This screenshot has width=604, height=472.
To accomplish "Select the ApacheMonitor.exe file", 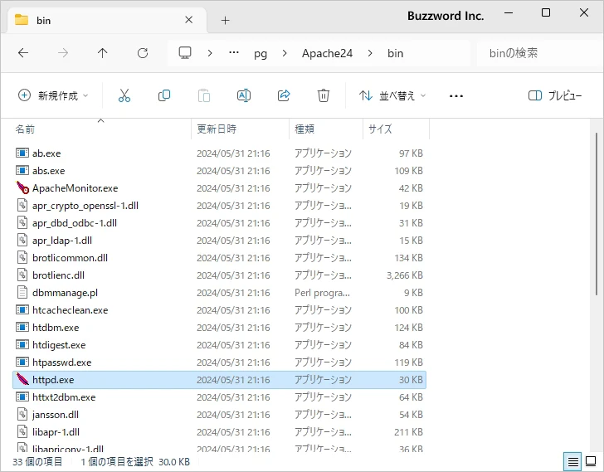I will (75, 188).
